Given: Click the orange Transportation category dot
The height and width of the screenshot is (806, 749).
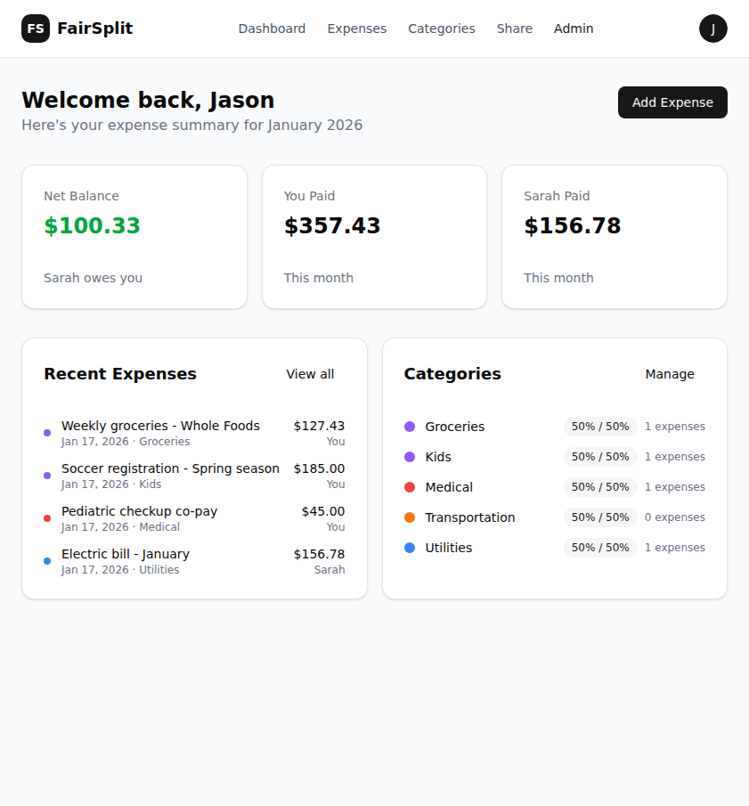Looking at the screenshot, I should [x=411, y=517].
